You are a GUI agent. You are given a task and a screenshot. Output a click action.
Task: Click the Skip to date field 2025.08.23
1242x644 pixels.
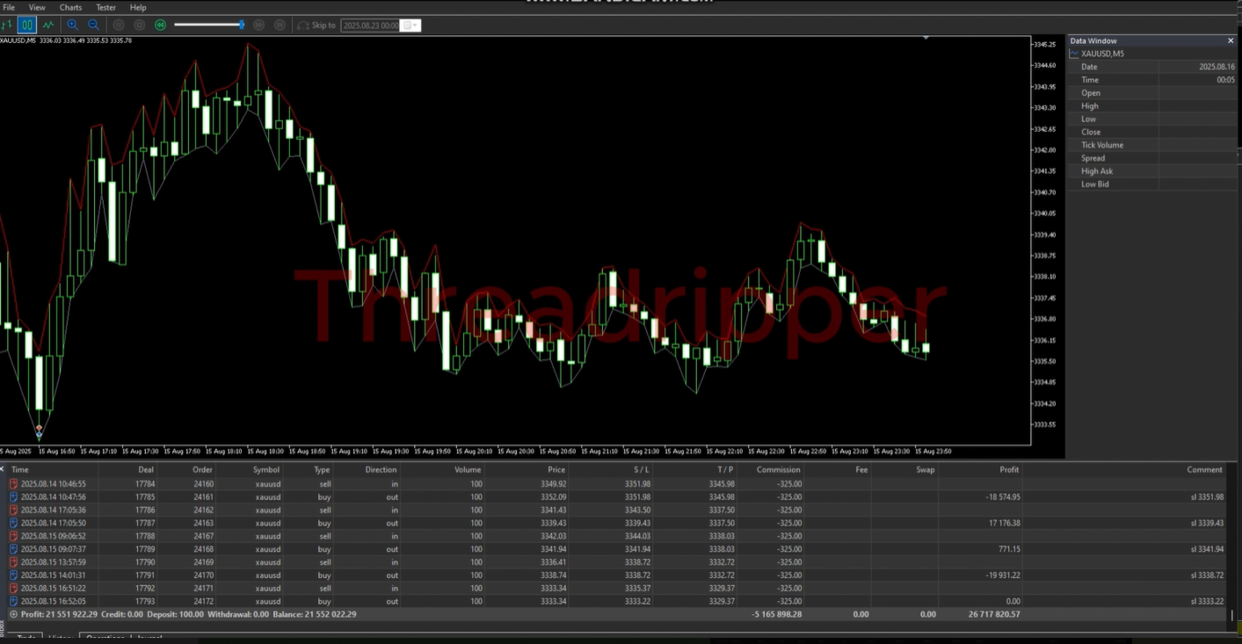click(370, 25)
